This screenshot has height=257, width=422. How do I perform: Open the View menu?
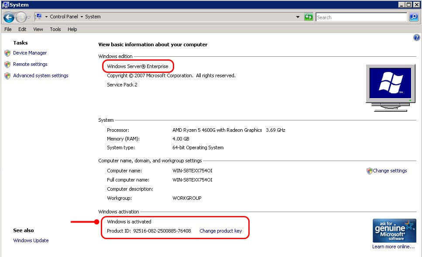[x=38, y=29]
